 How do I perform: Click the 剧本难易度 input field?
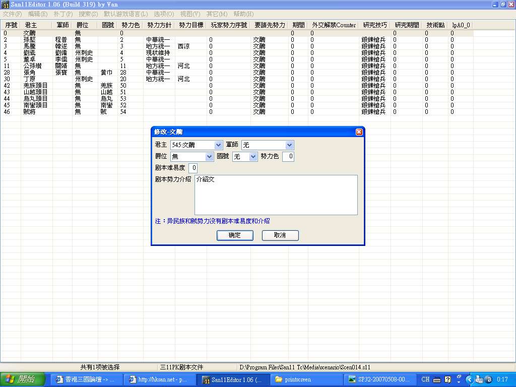[193, 168]
